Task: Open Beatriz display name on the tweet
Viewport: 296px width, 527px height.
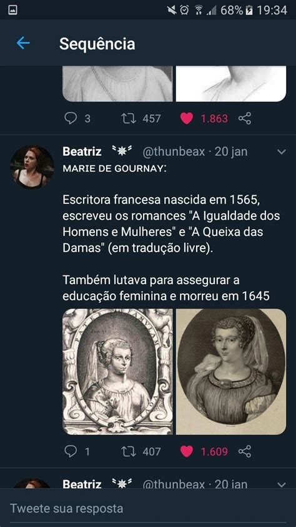Action: tap(82, 151)
